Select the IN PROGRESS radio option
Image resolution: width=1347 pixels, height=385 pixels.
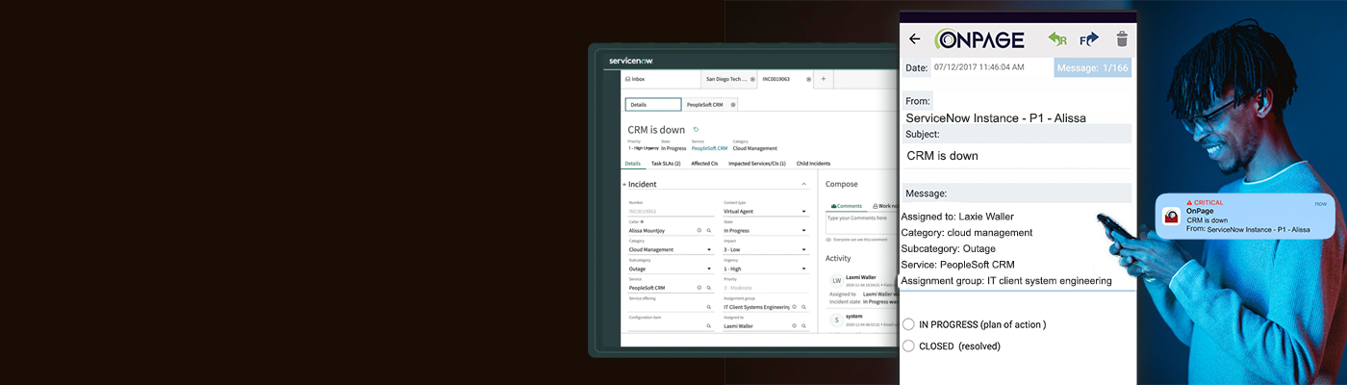[908, 324]
